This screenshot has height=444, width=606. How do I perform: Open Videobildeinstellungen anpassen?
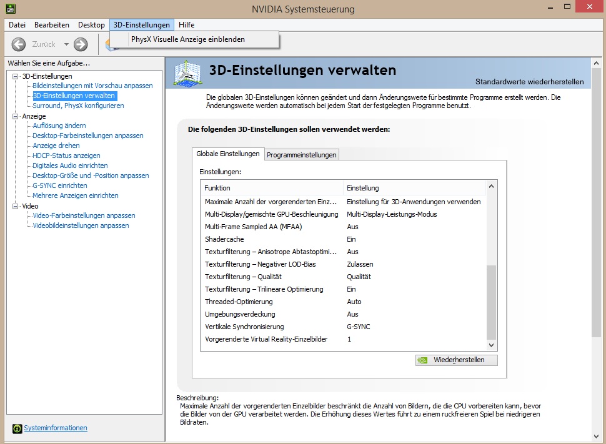(x=81, y=225)
